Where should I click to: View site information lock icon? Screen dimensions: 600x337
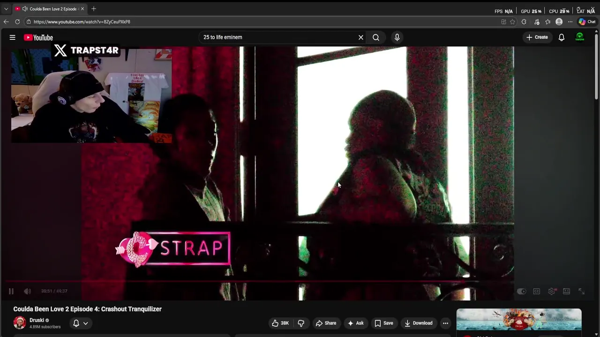click(x=29, y=22)
